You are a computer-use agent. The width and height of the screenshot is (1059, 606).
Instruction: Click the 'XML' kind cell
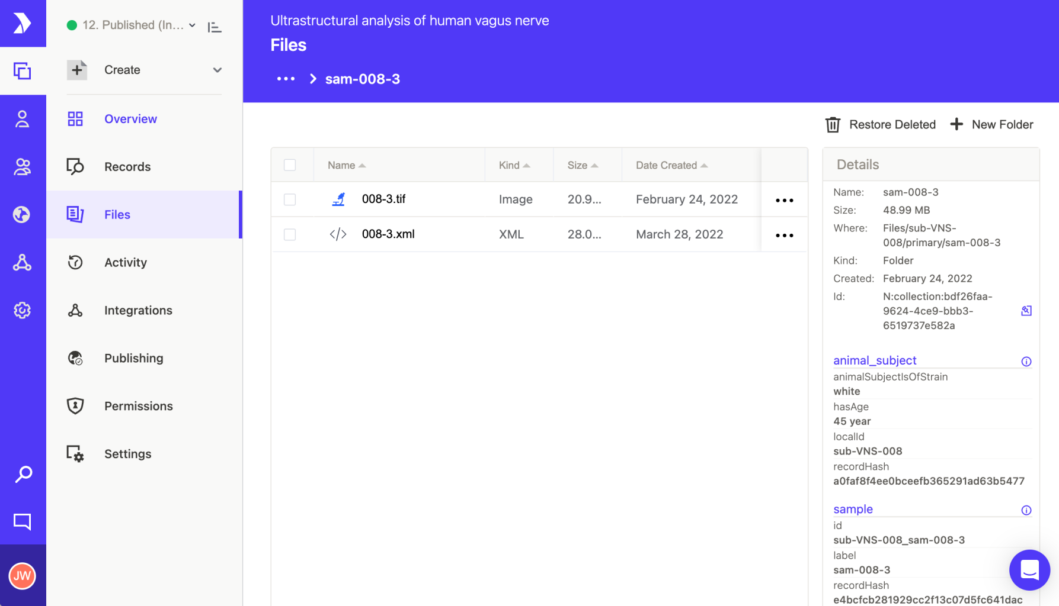click(511, 234)
